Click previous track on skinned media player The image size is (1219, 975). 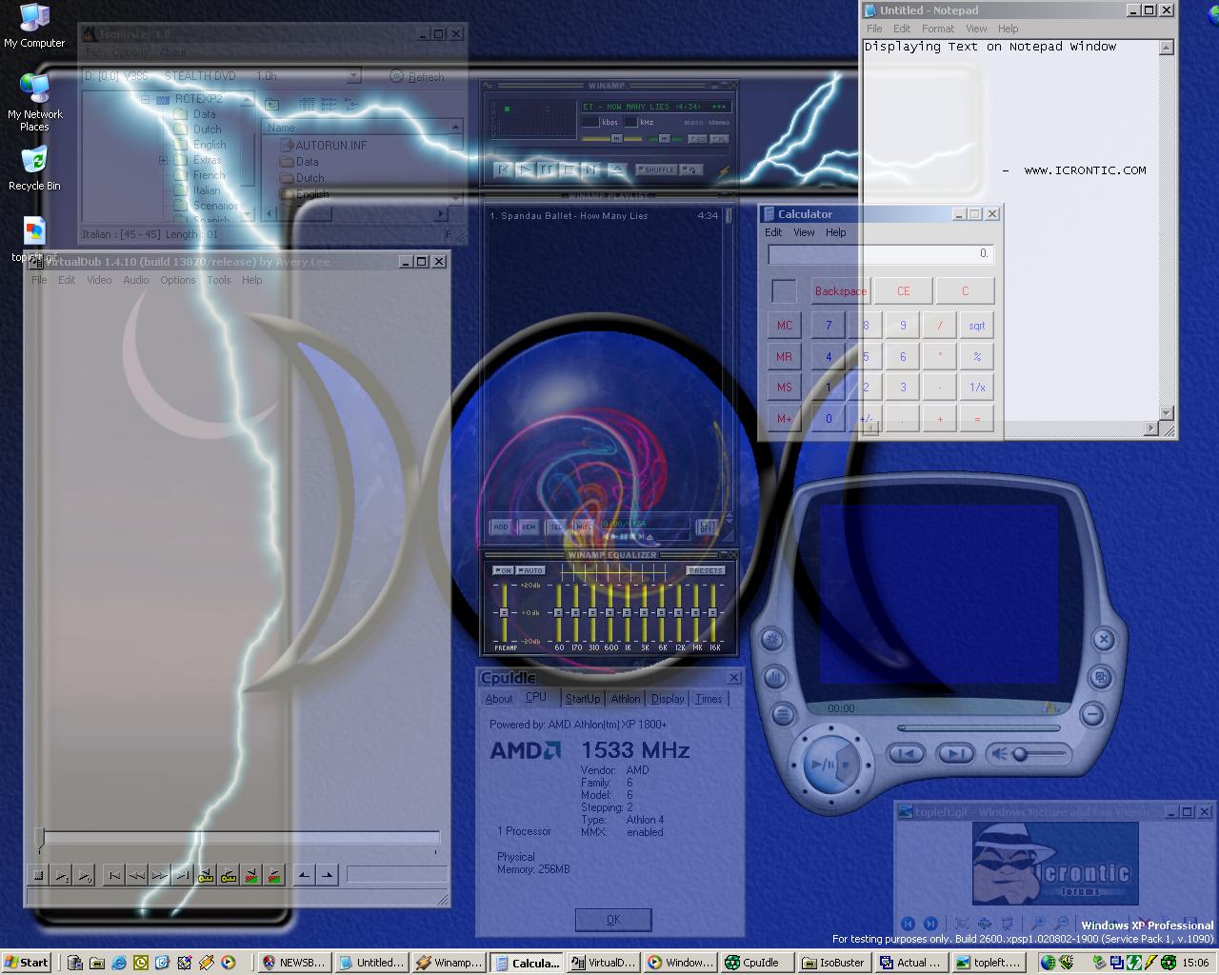coord(907,754)
